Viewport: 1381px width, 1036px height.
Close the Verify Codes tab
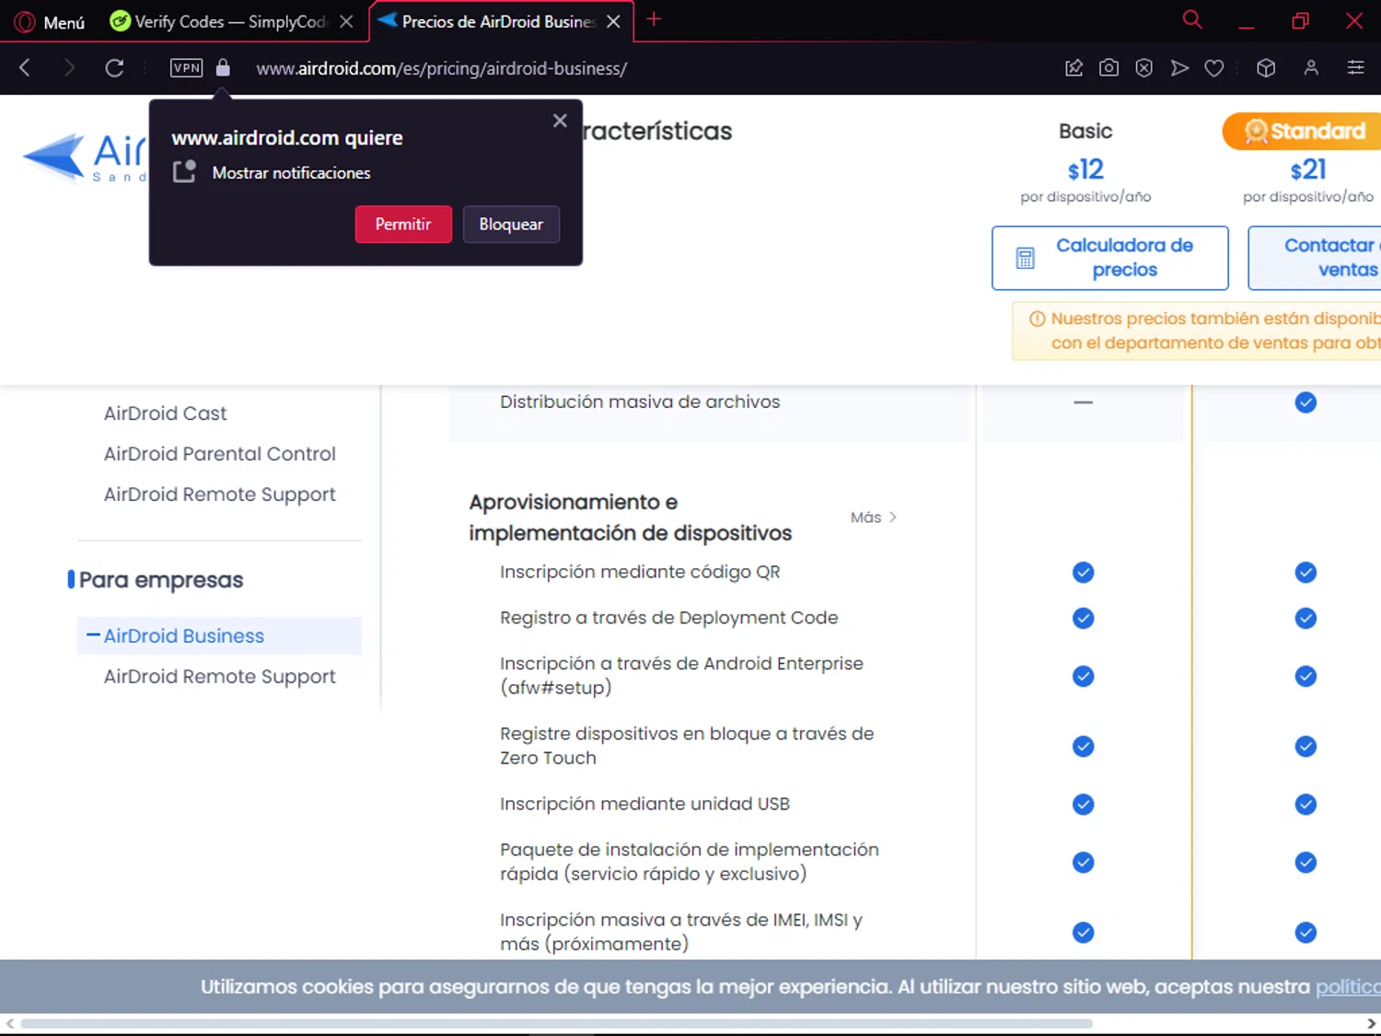[346, 21]
